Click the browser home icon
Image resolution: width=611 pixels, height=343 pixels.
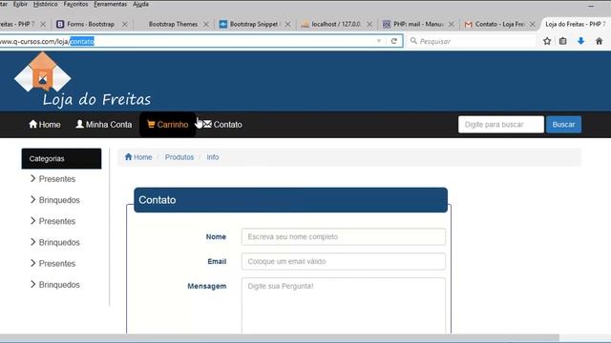599,41
